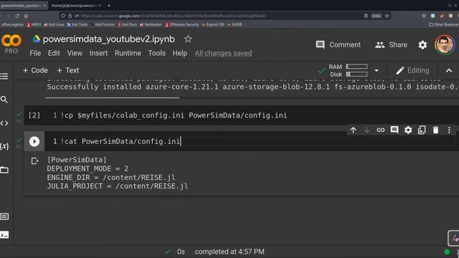Open the command palette icon in sidebar
459x258 pixels.
pyautogui.click(x=4, y=216)
